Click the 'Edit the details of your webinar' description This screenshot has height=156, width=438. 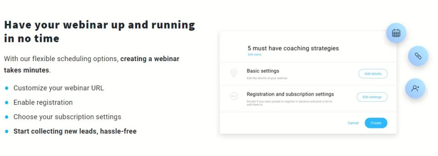click(267, 78)
